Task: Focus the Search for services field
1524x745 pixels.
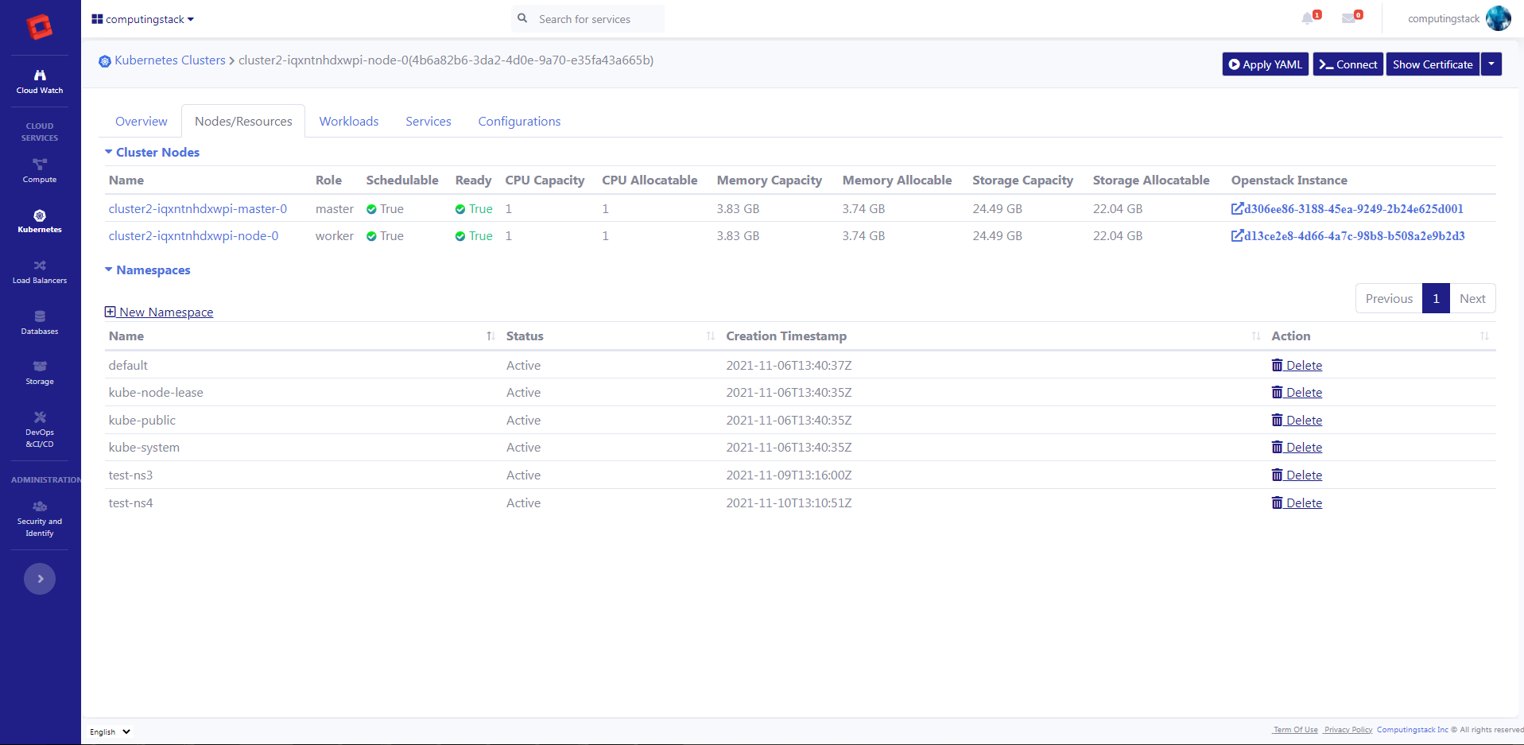Action: pyautogui.click(x=598, y=19)
